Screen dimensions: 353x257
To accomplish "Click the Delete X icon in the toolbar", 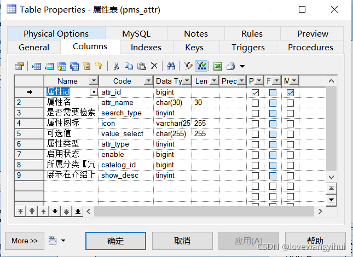I will (154, 66).
